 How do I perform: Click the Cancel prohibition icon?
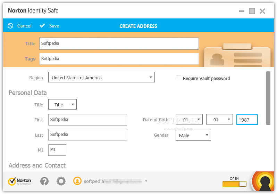pos(10,26)
